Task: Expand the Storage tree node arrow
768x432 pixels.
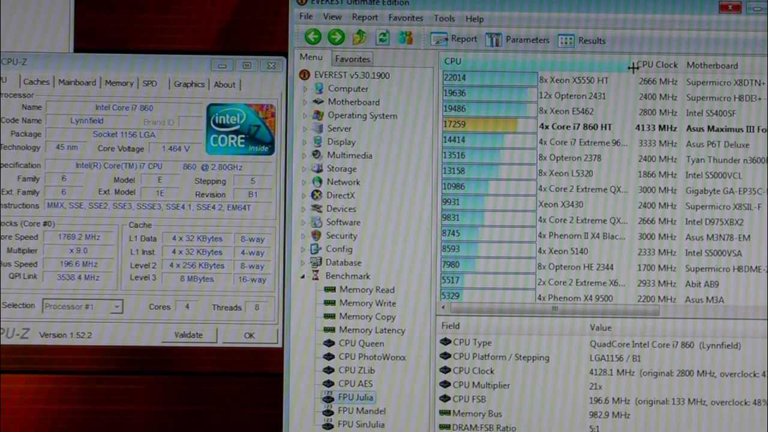Action: (x=304, y=169)
